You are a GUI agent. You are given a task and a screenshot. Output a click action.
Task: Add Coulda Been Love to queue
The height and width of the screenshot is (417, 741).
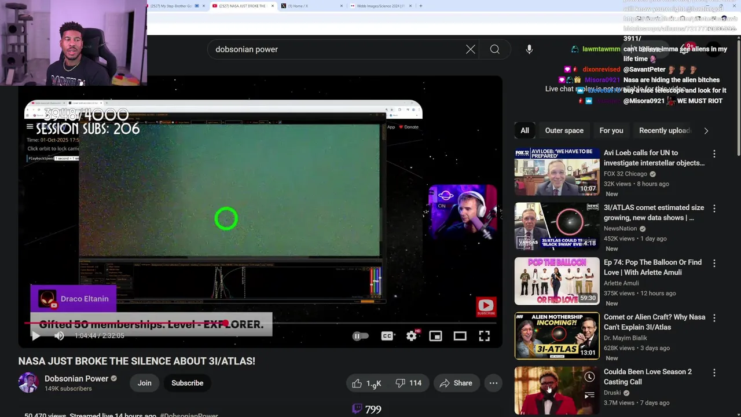point(589,396)
